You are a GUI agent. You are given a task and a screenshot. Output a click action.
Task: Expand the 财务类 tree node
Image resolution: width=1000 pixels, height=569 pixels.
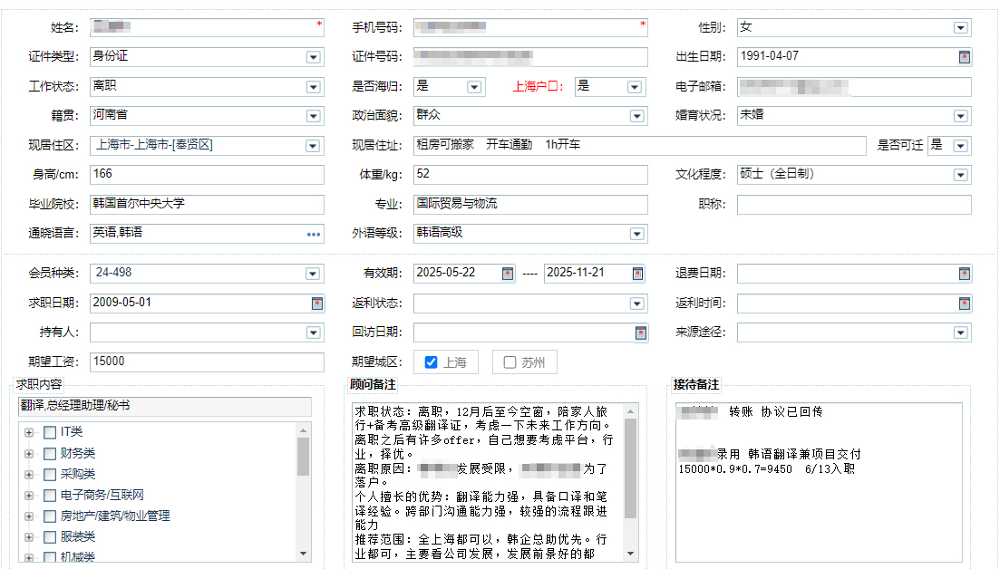coord(29,454)
